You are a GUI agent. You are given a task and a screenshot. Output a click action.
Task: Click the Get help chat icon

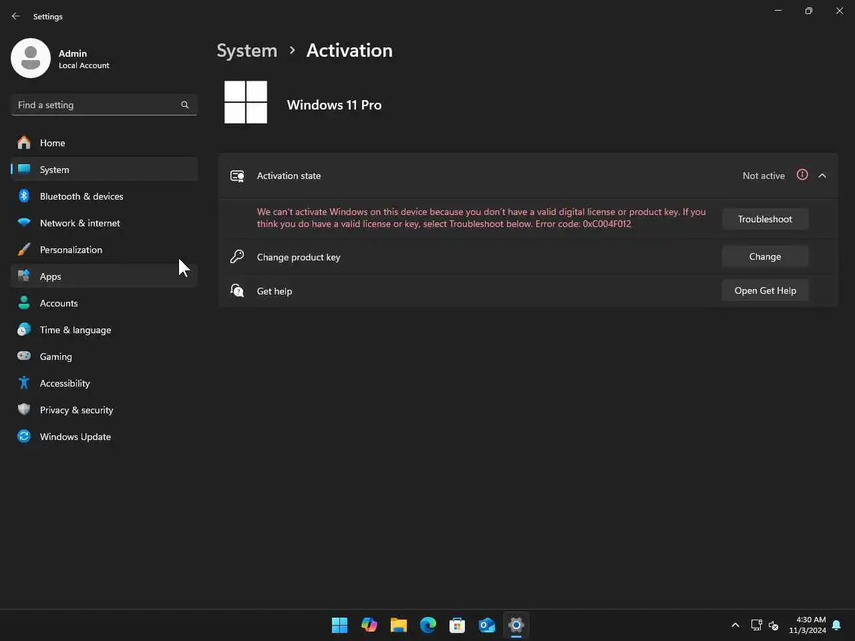click(237, 290)
